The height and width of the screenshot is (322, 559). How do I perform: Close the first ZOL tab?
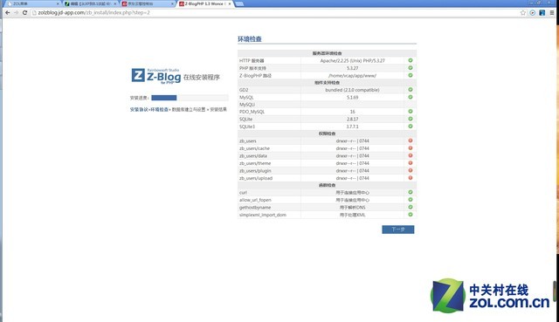coord(58,3)
